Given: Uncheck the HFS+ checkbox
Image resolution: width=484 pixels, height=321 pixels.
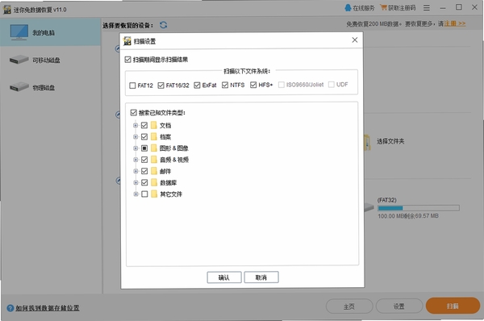Looking at the screenshot, I should click(x=253, y=85).
